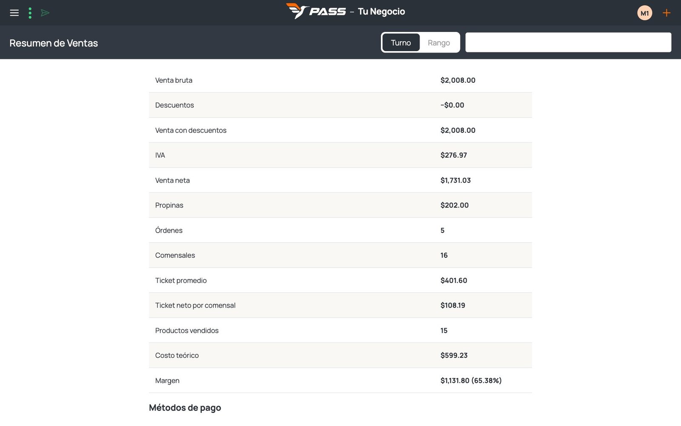Click the Productos vendidos label
Screen dimensions: 681x426
click(187, 331)
